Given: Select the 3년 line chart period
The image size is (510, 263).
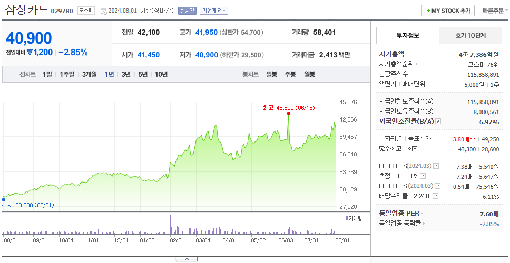Looking at the screenshot, I should click(126, 74).
